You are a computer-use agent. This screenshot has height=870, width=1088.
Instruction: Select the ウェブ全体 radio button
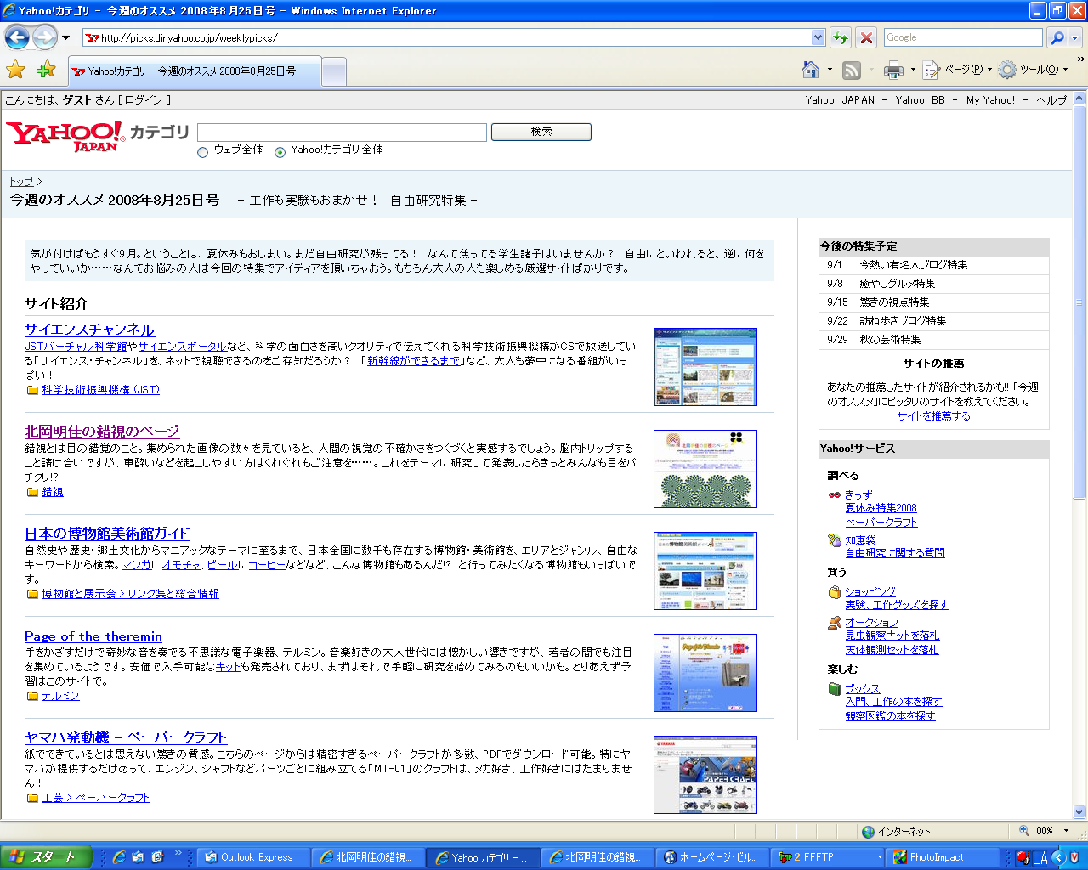click(202, 153)
